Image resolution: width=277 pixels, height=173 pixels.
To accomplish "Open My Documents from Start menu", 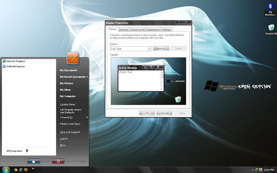I will pos(69,70).
